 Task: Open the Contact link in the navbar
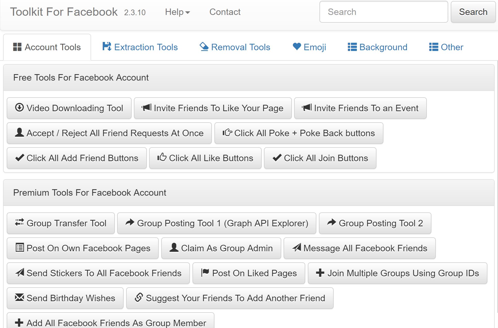coord(225,12)
